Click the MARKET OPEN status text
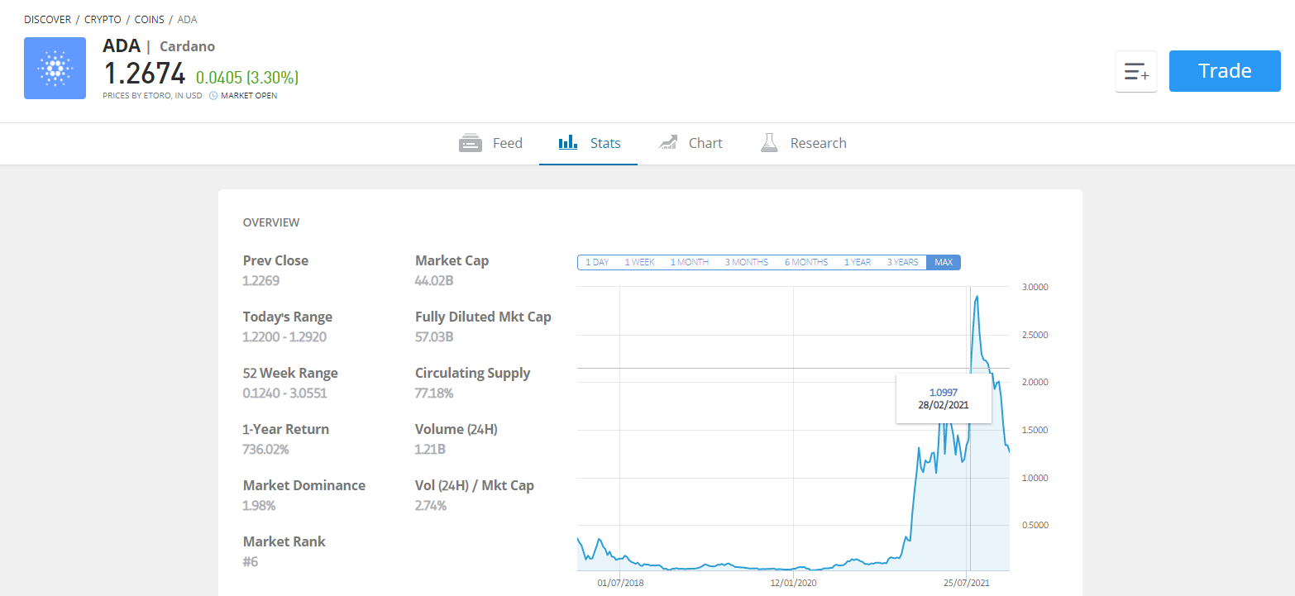1295x596 pixels. pyautogui.click(x=249, y=96)
